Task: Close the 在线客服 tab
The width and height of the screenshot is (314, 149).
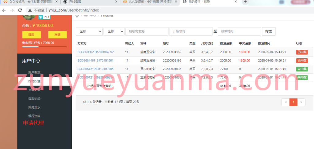Action: point(116,2)
